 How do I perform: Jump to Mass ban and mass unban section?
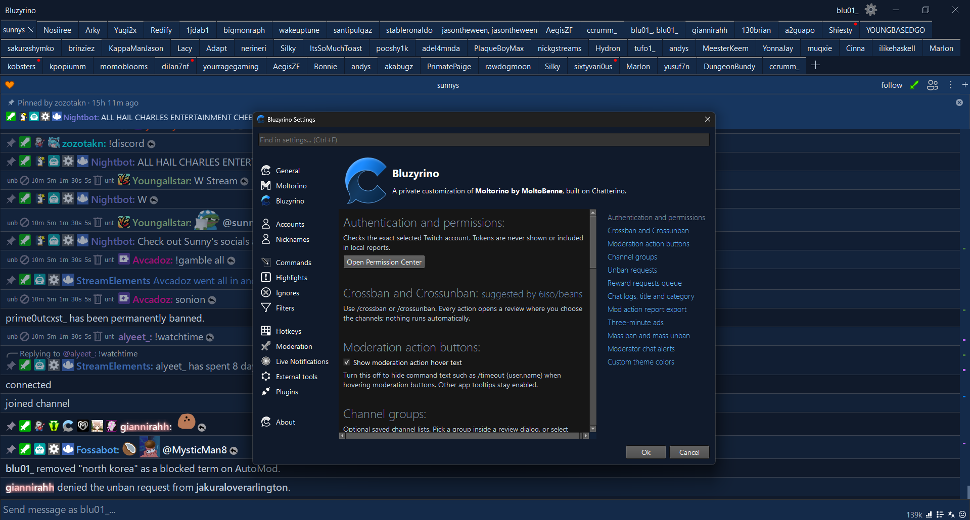(649, 336)
